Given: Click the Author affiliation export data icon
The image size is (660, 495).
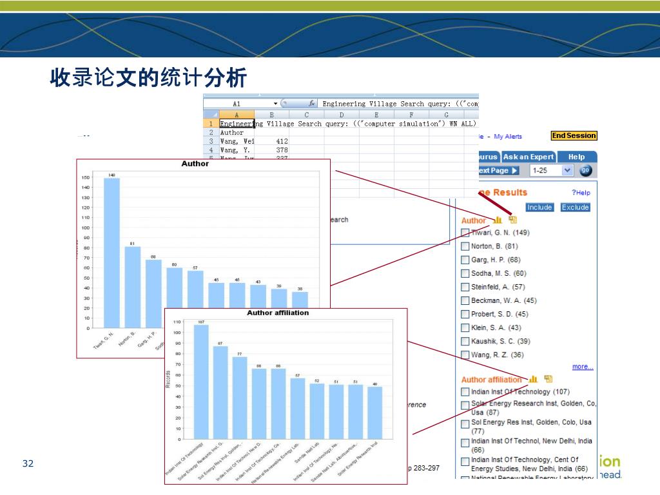Looking at the screenshot, I should [x=548, y=379].
